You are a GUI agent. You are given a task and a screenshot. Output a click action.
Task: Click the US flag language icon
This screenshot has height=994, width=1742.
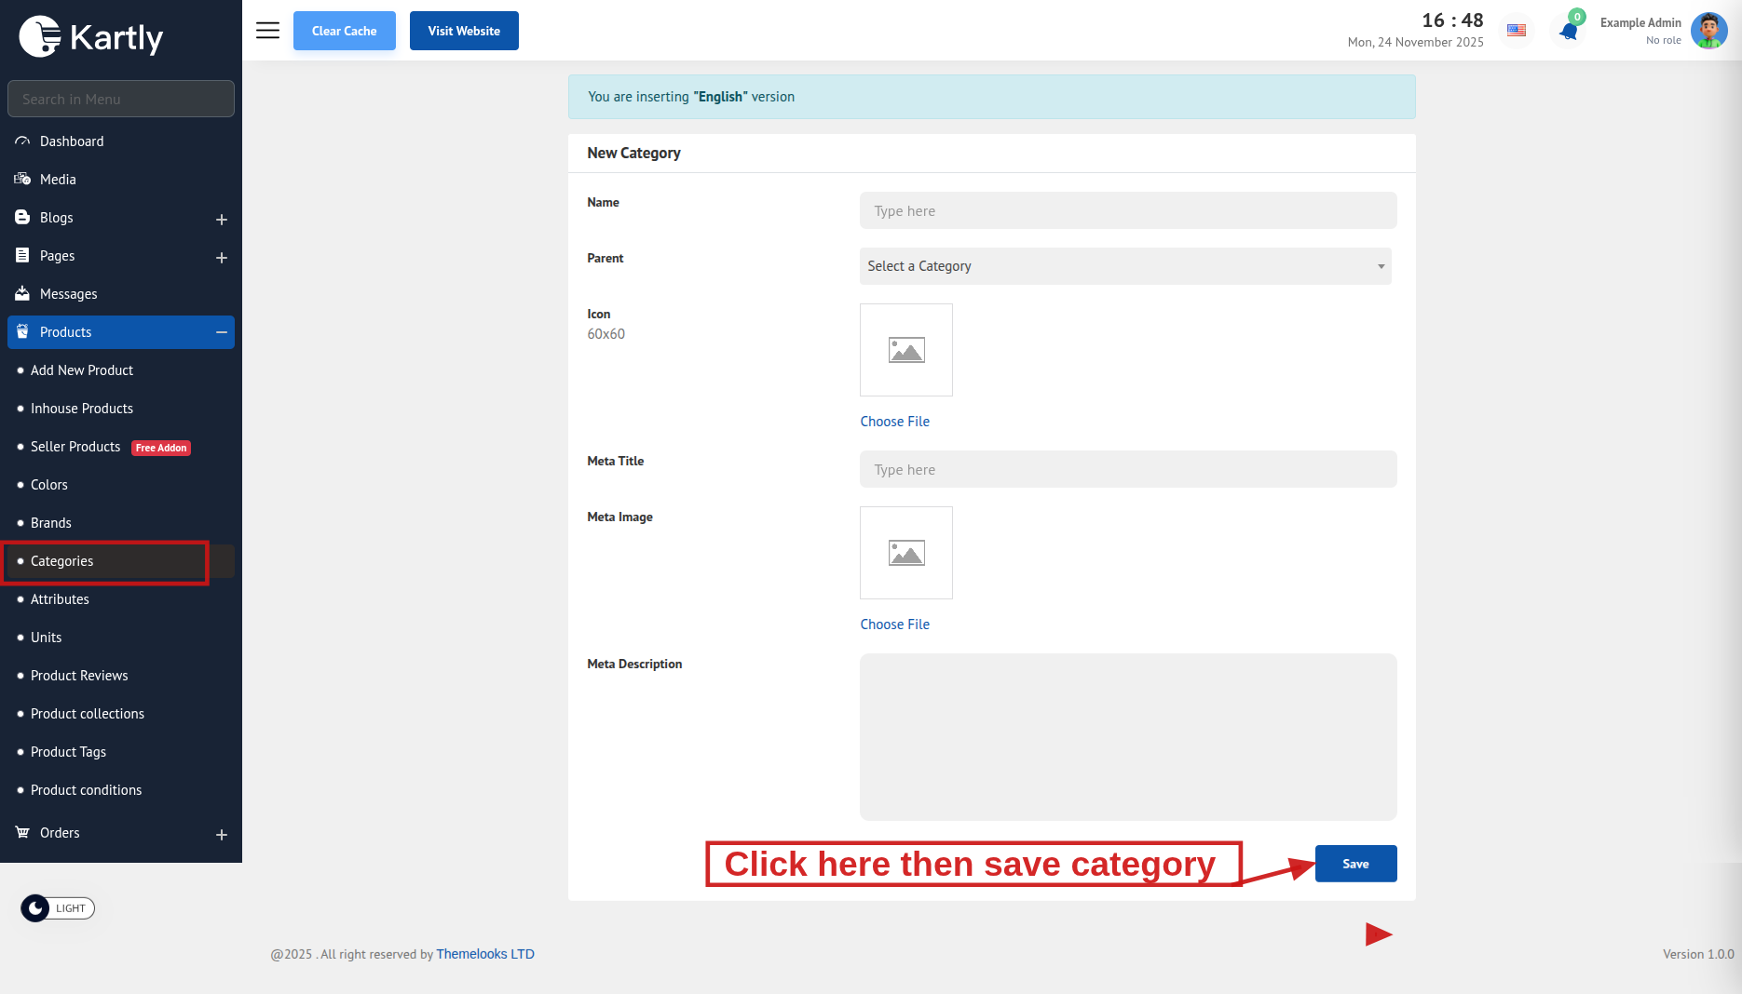(1517, 31)
